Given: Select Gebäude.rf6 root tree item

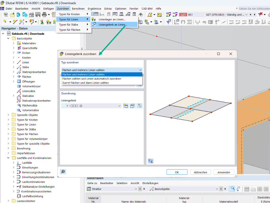Looking at the screenshot, I should [28, 33].
